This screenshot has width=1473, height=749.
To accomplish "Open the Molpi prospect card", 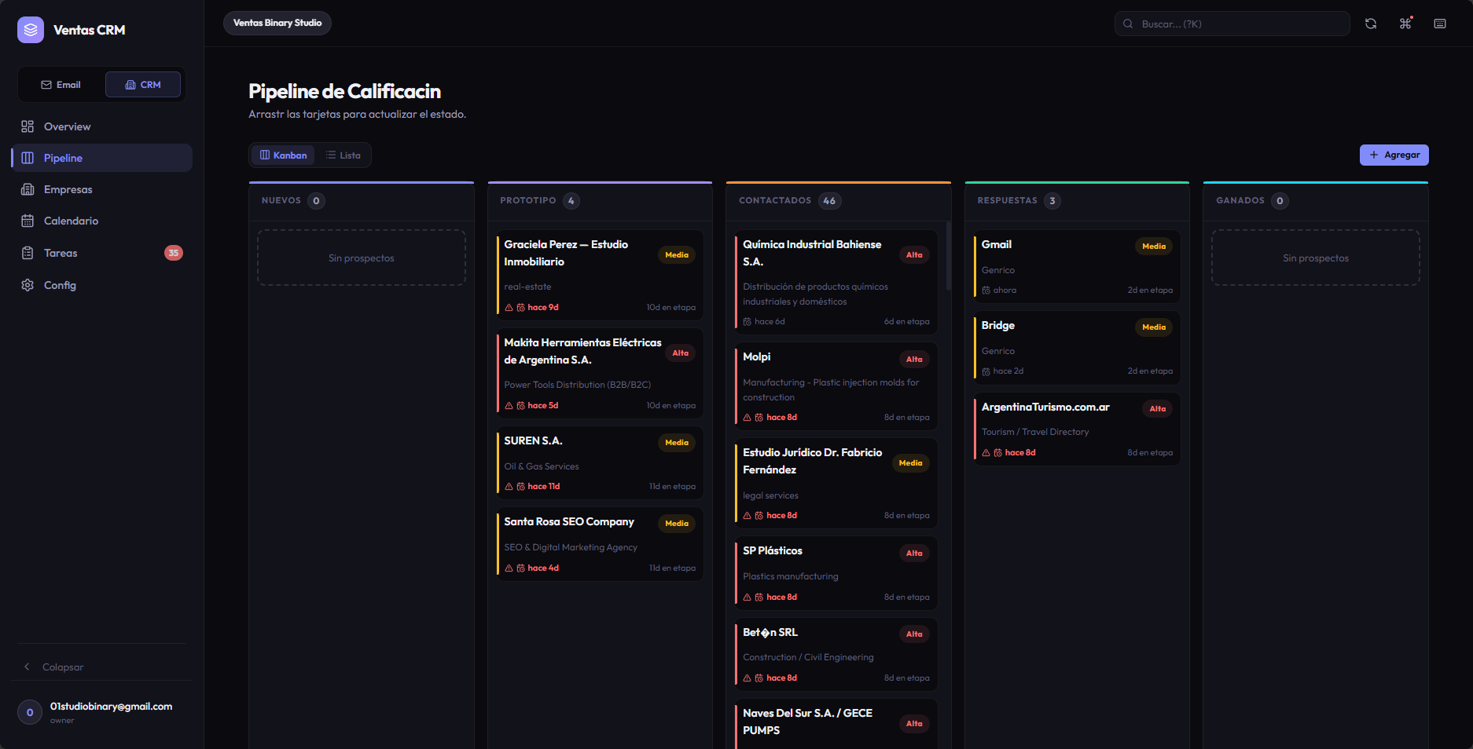I will point(836,386).
